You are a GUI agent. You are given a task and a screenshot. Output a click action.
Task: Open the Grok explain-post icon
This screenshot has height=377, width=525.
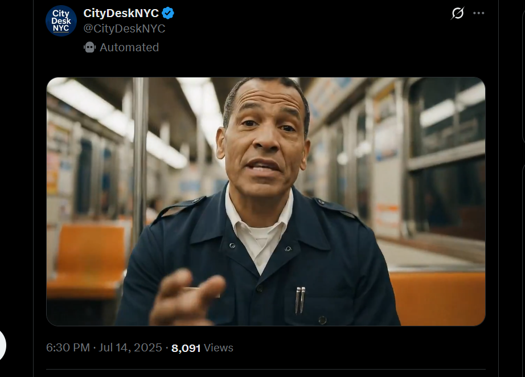457,13
